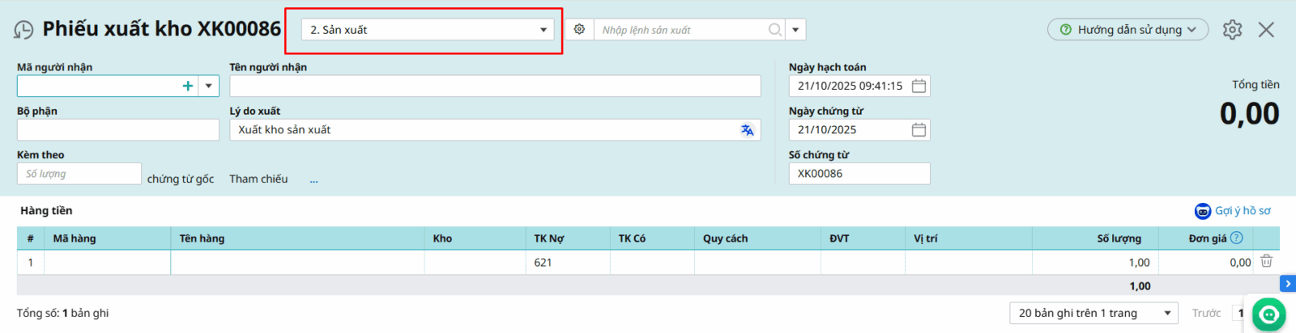The image size is (1296, 333).
Task: Click the help icon beside Đơn giá
Action: tap(1236, 238)
